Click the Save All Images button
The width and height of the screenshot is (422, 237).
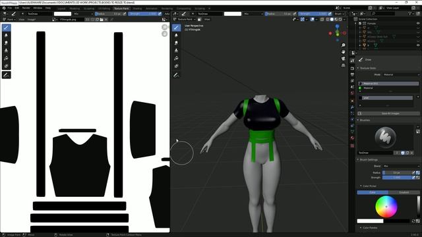(389, 113)
